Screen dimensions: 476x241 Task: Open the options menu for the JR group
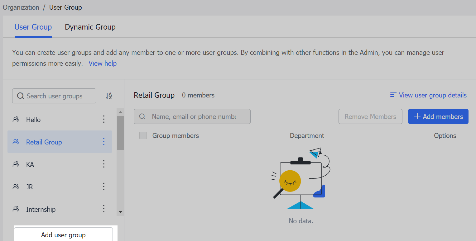click(104, 186)
